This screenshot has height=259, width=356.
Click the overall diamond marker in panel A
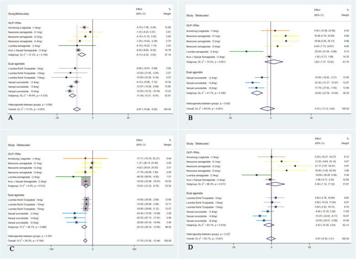pyautogui.click(x=77, y=109)
